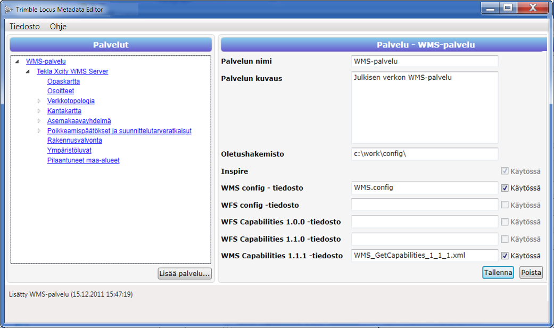
Task: Collapse the WMS-palvelu tree node
Action: pyautogui.click(x=17, y=62)
